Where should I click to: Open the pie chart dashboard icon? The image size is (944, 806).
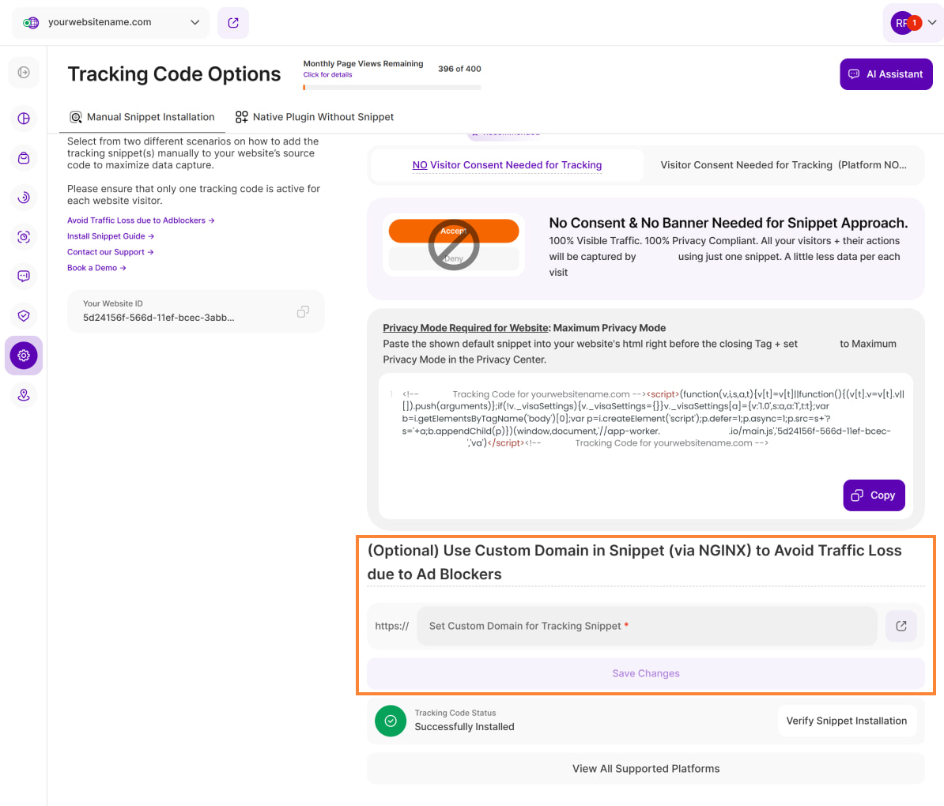(x=24, y=119)
